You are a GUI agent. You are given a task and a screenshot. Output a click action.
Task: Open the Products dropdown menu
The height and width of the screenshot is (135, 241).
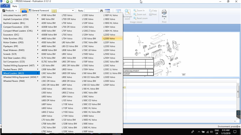[10, 11]
